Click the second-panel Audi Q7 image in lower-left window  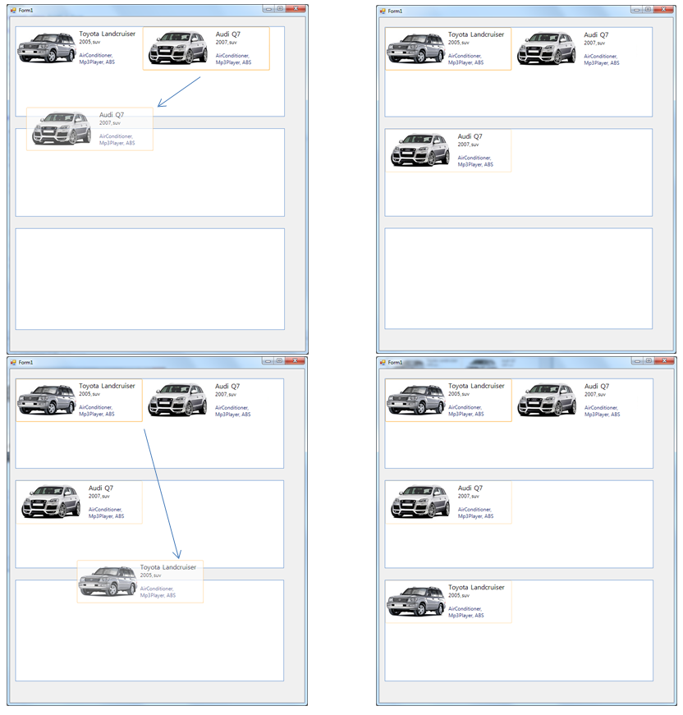(51, 501)
